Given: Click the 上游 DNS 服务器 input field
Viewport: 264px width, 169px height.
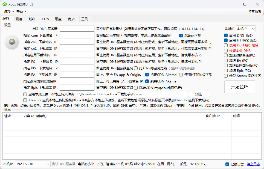Looking at the screenshot, I should (x=77, y=29).
